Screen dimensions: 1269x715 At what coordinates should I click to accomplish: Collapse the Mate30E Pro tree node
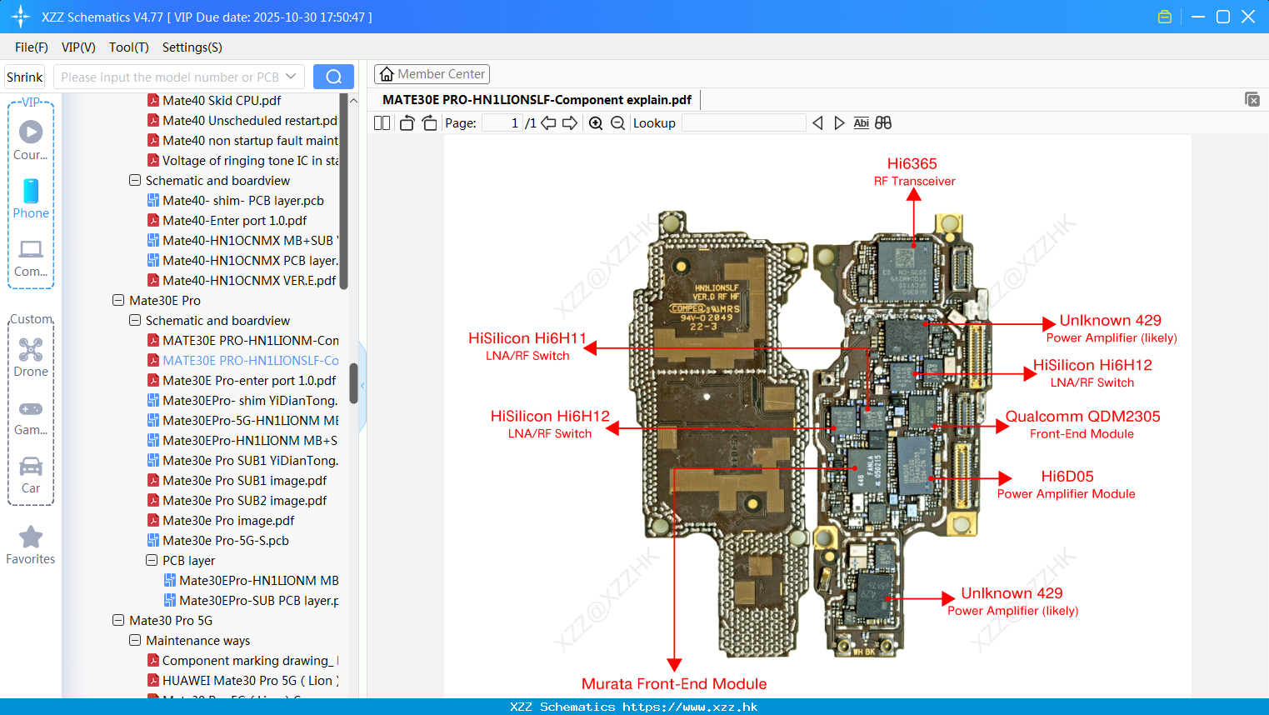[x=118, y=300]
